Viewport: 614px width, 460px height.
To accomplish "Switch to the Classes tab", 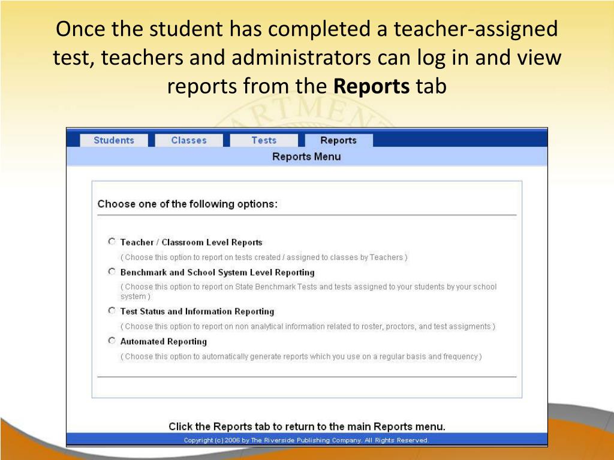I will [189, 140].
